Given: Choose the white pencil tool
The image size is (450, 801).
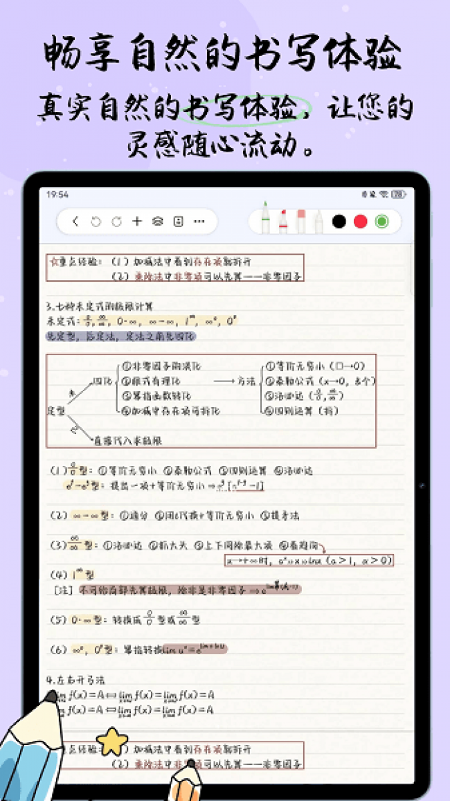Looking at the screenshot, I should 318,220.
